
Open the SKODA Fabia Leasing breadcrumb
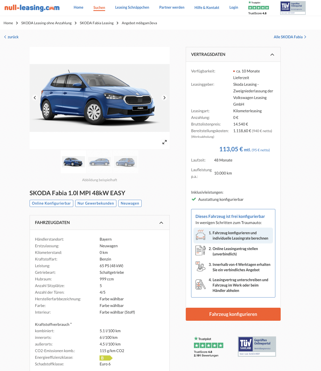click(97, 23)
